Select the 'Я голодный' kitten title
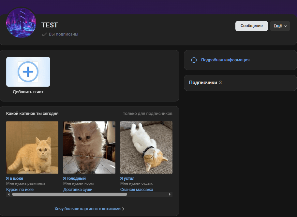 [74, 178]
